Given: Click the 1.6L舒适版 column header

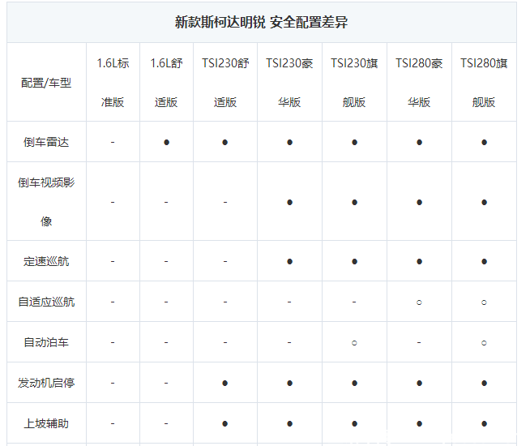Looking at the screenshot, I should click(x=166, y=83).
